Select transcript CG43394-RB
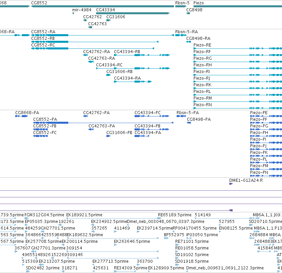Screen dimensions: 282x273 click(x=127, y=52)
